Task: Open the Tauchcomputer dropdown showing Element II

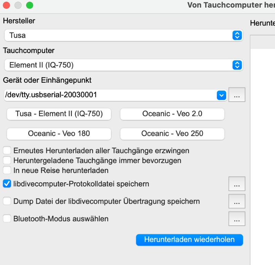Action: 124,65
